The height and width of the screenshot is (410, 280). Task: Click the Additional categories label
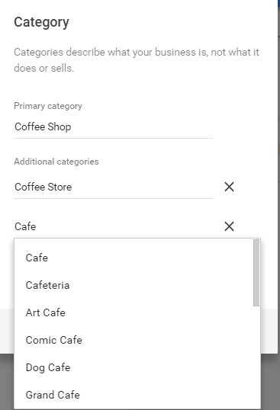[x=56, y=162]
